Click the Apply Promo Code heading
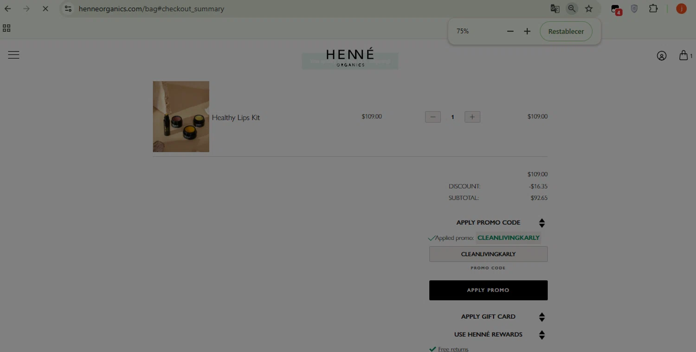The image size is (696, 352). 488,222
